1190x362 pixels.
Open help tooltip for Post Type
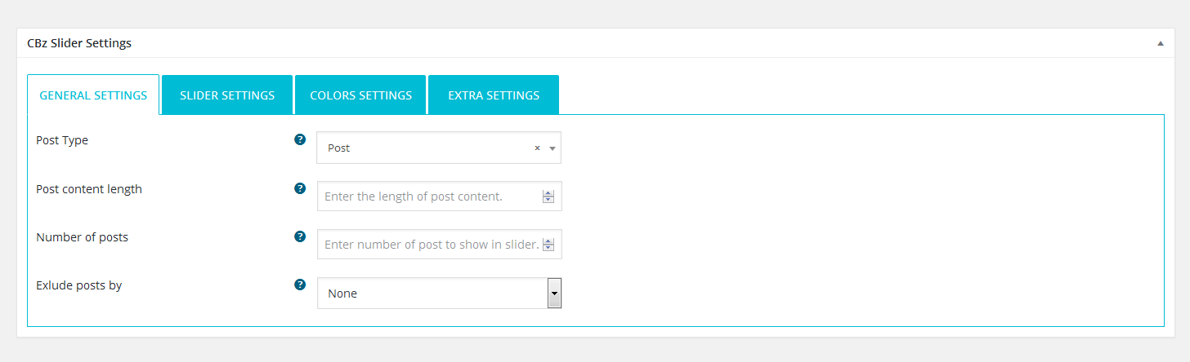click(299, 139)
